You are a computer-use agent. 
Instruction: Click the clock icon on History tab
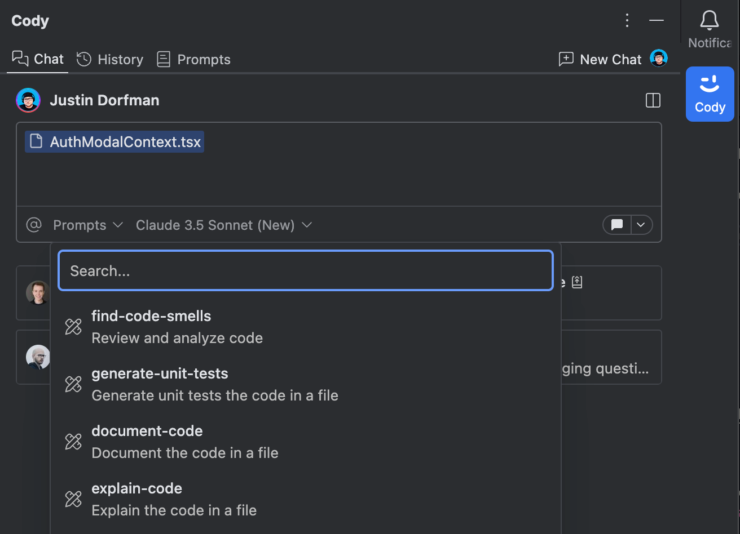click(84, 59)
